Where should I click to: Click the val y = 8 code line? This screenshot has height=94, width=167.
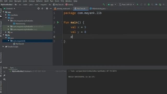[x=78, y=32]
